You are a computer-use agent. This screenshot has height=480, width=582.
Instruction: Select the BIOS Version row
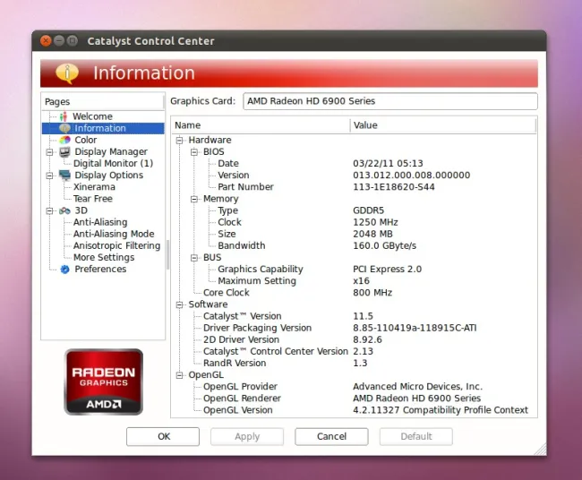354,176
